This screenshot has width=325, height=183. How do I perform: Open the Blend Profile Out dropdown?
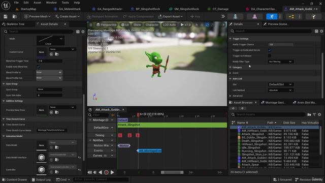point(49,78)
